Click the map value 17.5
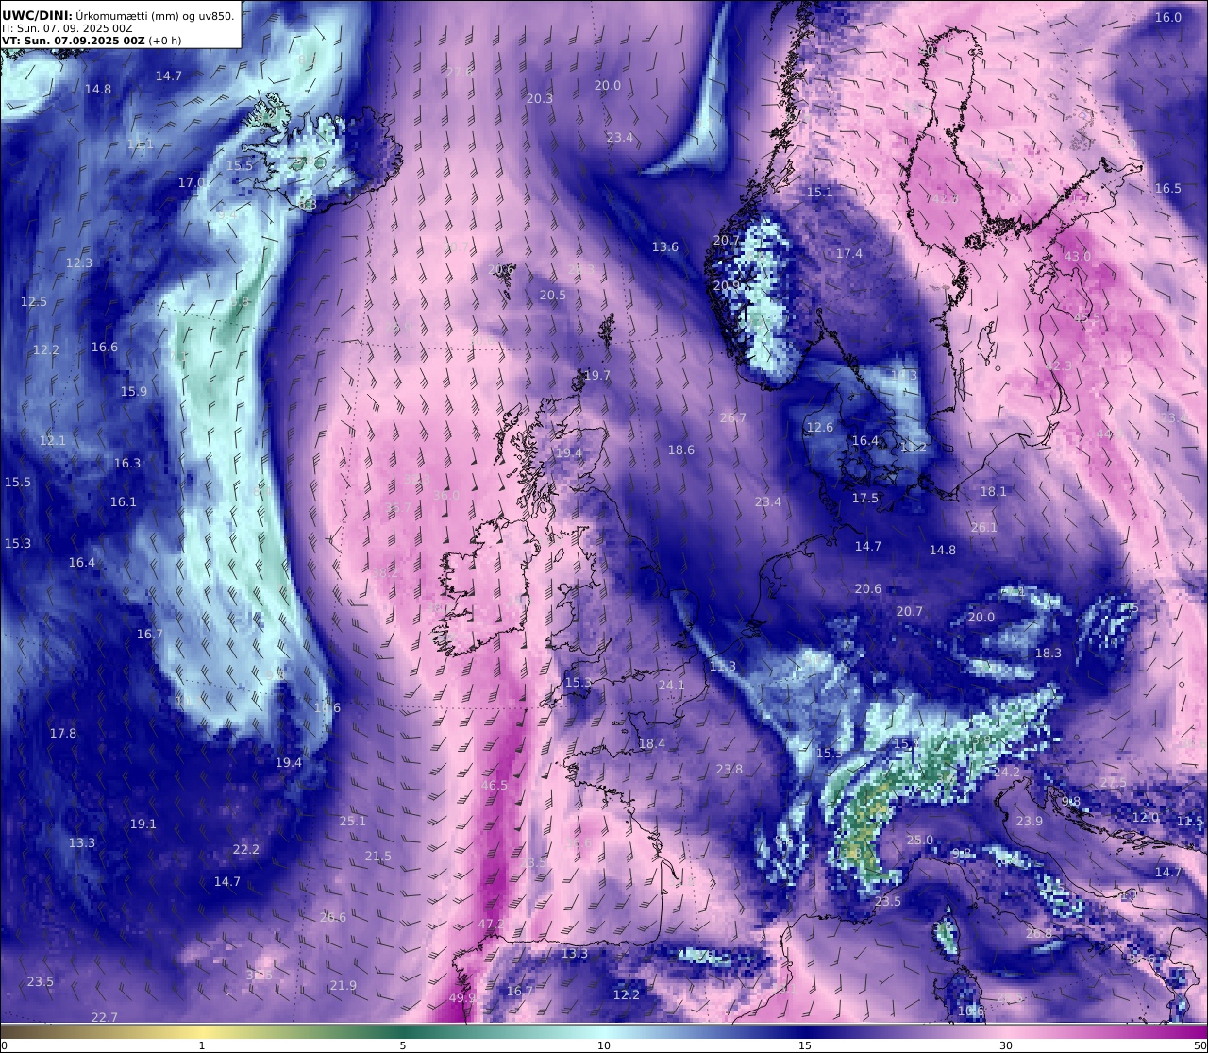 click(x=865, y=498)
